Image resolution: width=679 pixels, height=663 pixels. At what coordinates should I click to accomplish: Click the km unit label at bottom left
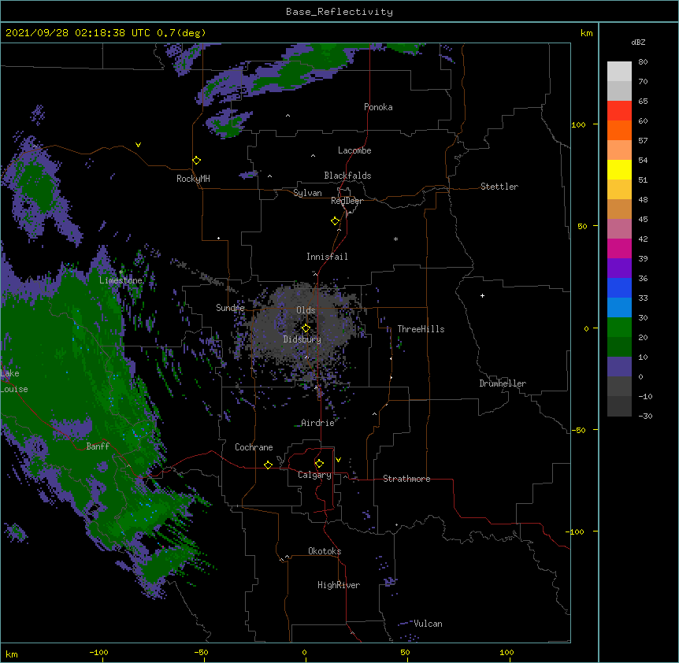click(x=12, y=654)
